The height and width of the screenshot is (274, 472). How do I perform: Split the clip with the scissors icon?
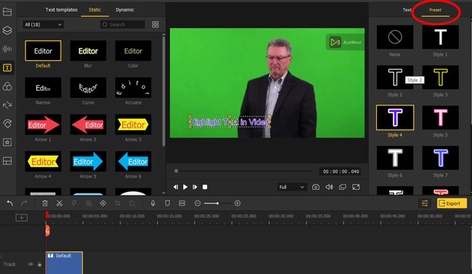click(x=60, y=204)
